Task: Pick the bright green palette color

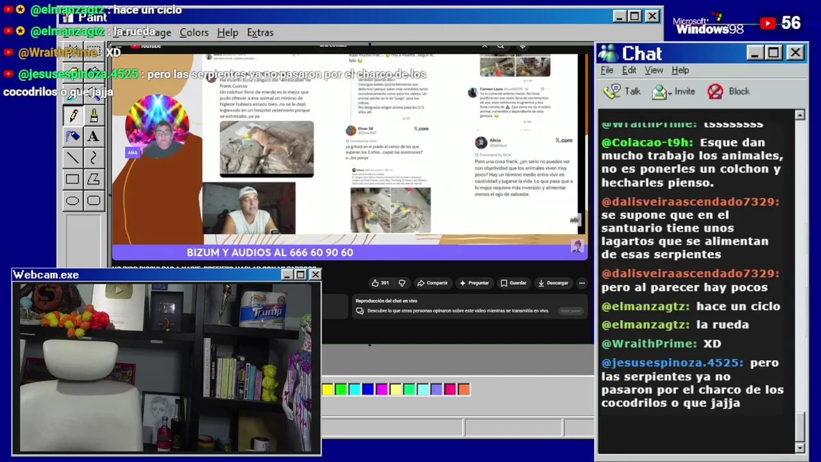Action: click(341, 389)
